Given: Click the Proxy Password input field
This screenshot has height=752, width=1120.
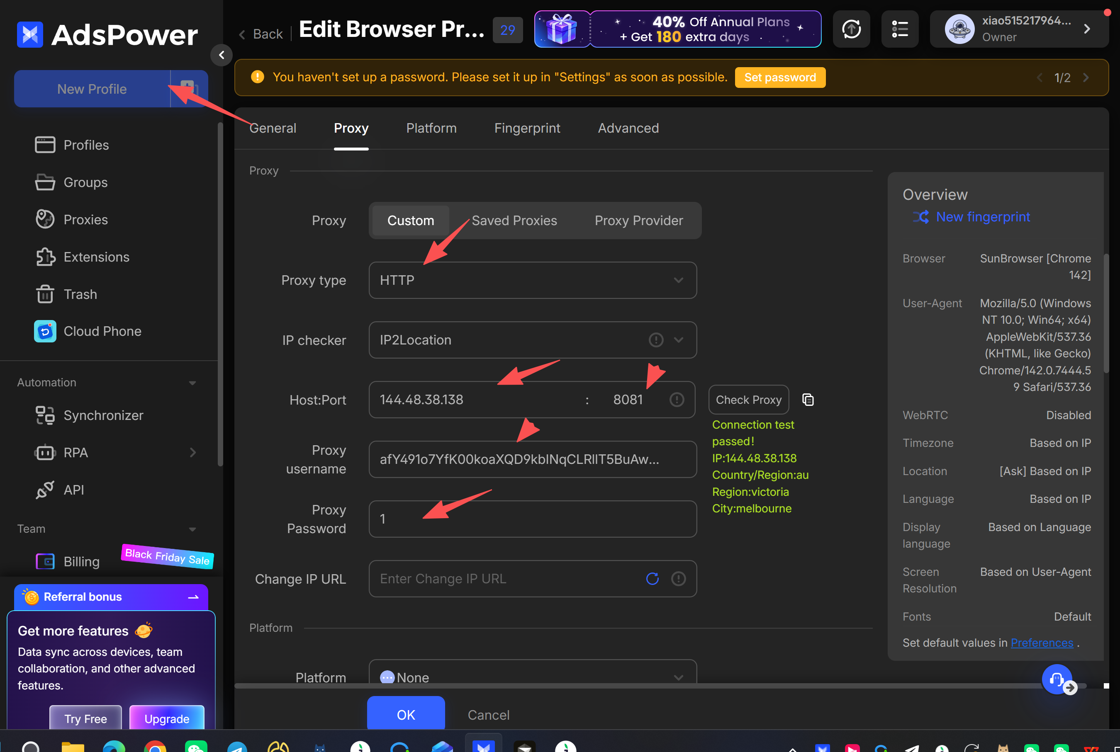Looking at the screenshot, I should point(532,519).
